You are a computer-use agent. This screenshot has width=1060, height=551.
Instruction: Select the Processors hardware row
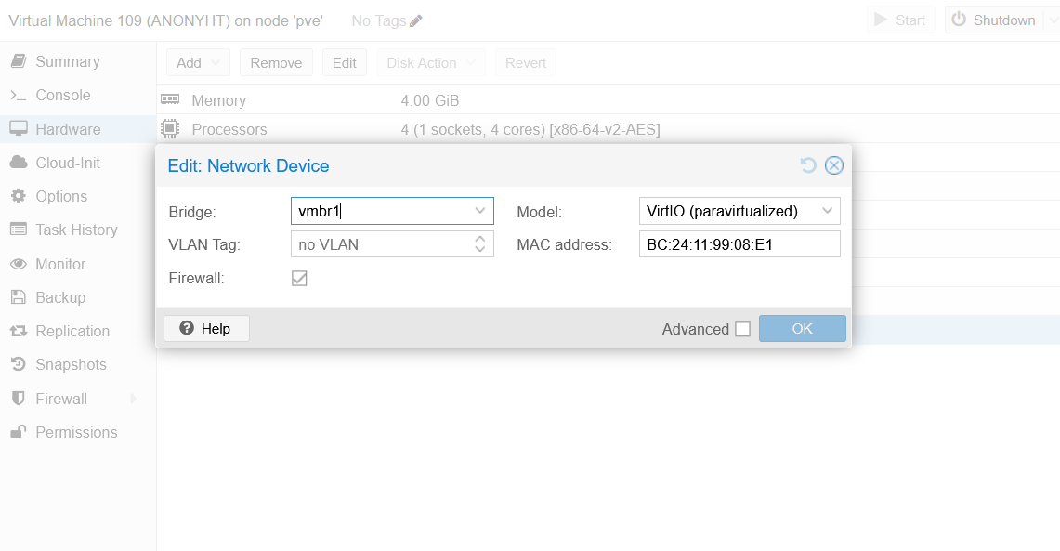pyautogui.click(x=609, y=128)
